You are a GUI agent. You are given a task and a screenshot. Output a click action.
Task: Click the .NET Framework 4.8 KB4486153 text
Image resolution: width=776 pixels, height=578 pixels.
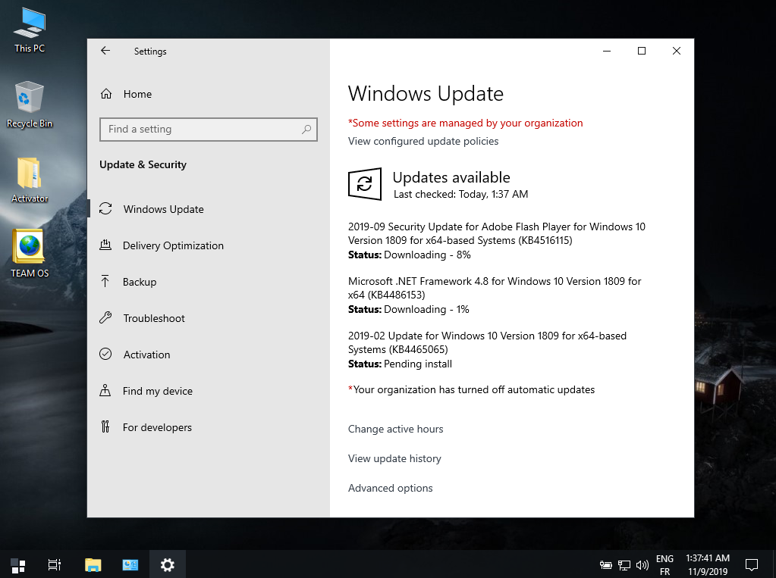point(495,288)
